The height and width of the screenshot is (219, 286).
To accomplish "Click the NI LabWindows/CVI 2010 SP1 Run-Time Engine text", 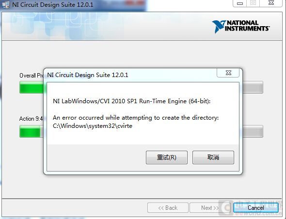I will click(131, 101).
